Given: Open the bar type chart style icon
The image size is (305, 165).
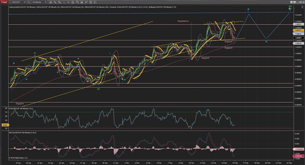Looking at the screenshot, I should pos(50,2).
